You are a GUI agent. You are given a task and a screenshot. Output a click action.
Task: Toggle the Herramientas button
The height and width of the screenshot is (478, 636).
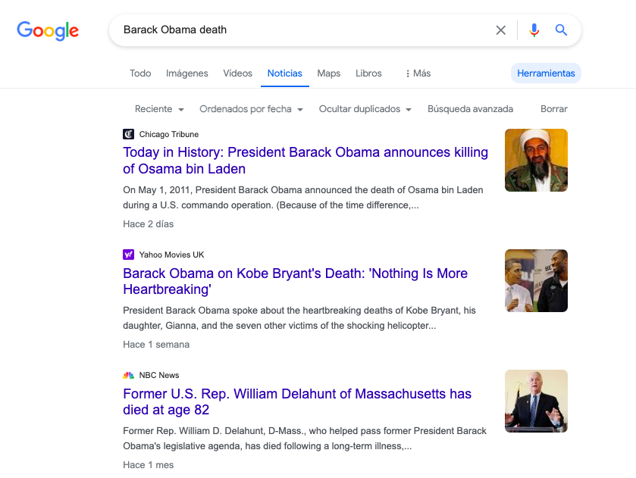[546, 73]
